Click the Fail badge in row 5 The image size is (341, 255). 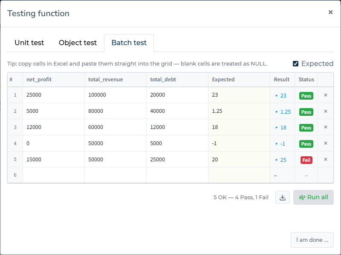coord(306,160)
